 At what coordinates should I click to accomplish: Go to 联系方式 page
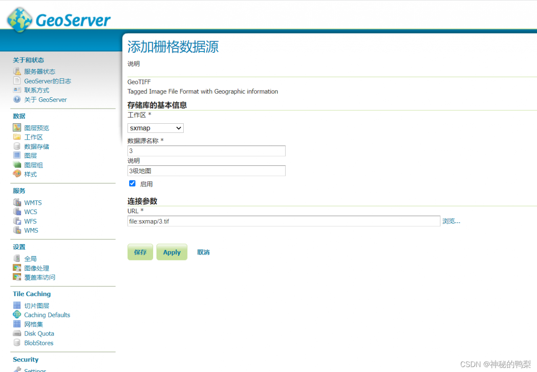[36, 90]
